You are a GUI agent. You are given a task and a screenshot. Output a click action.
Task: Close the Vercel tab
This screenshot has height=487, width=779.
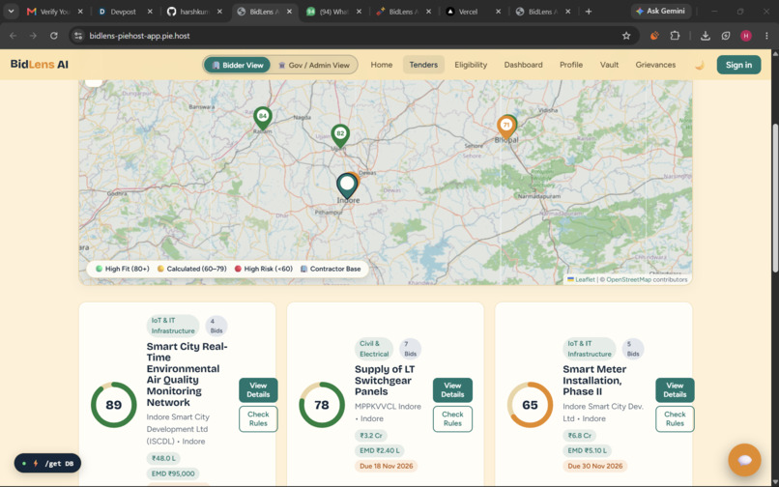coord(499,12)
